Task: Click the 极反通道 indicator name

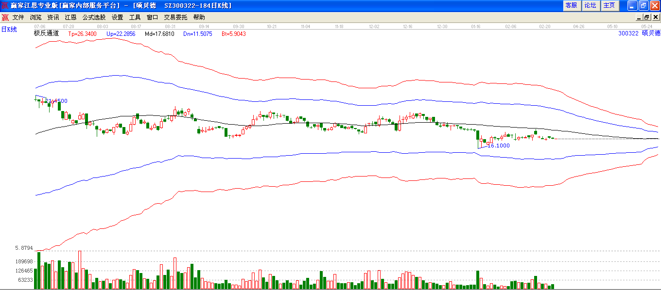Action: (46, 33)
